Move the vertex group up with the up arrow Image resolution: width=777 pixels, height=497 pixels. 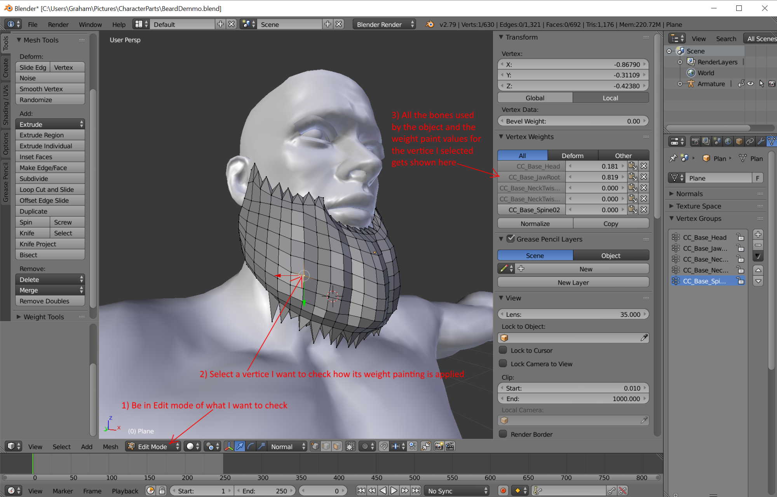click(758, 270)
